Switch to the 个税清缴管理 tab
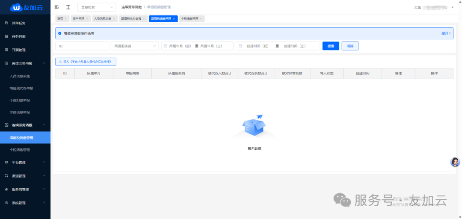This screenshot has height=219, width=462. pyautogui.click(x=190, y=18)
